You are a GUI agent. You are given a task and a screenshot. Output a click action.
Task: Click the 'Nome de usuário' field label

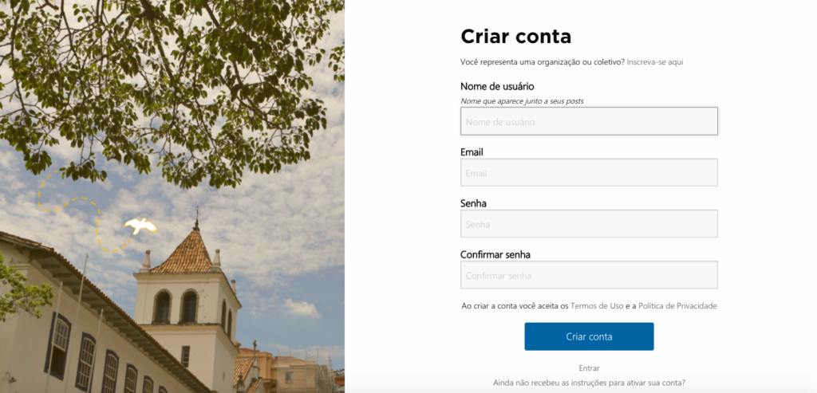(497, 86)
